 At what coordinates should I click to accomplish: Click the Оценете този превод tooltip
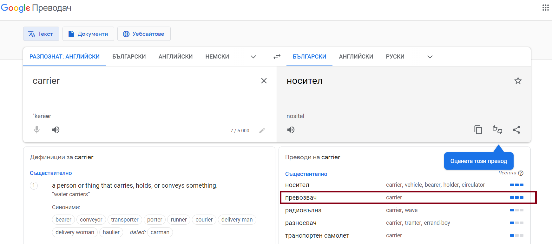[x=479, y=161]
